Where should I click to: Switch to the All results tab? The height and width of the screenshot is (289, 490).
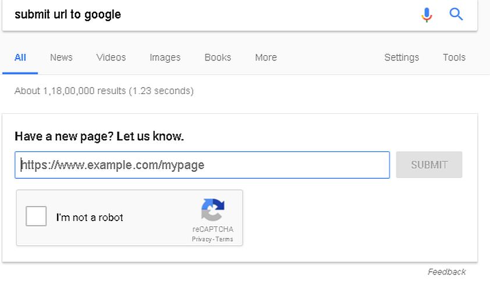click(20, 57)
